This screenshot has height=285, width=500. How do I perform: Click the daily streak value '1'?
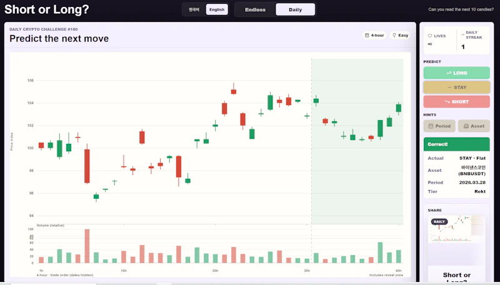tap(463, 47)
